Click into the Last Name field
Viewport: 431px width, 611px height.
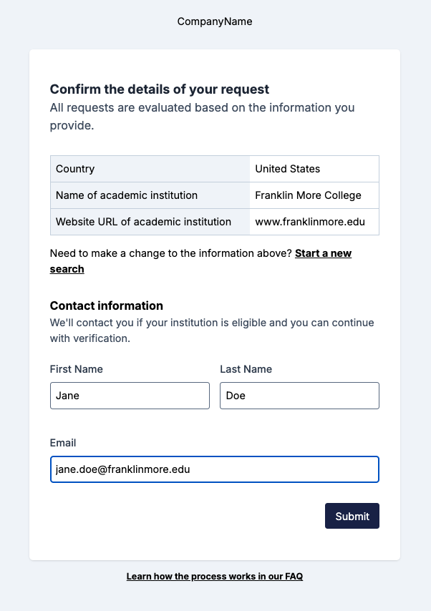[x=299, y=396]
